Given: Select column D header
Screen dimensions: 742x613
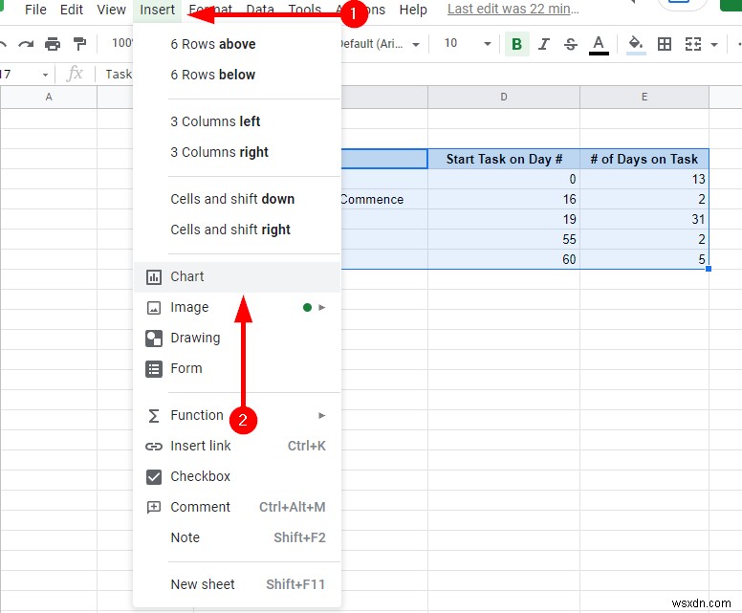Looking at the screenshot, I should [504, 97].
